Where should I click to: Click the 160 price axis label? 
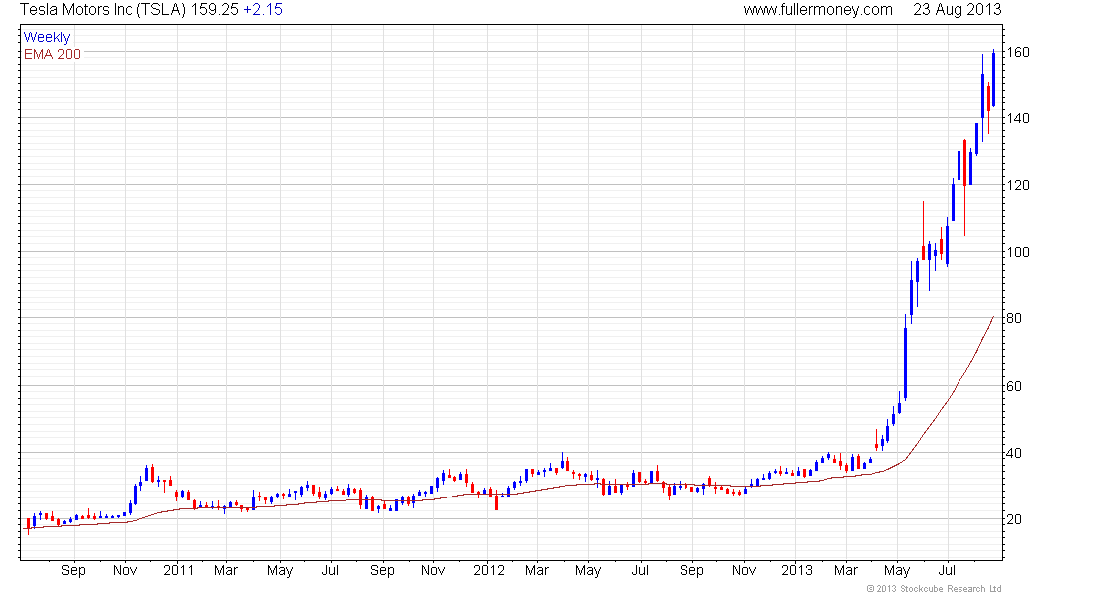(x=1017, y=52)
